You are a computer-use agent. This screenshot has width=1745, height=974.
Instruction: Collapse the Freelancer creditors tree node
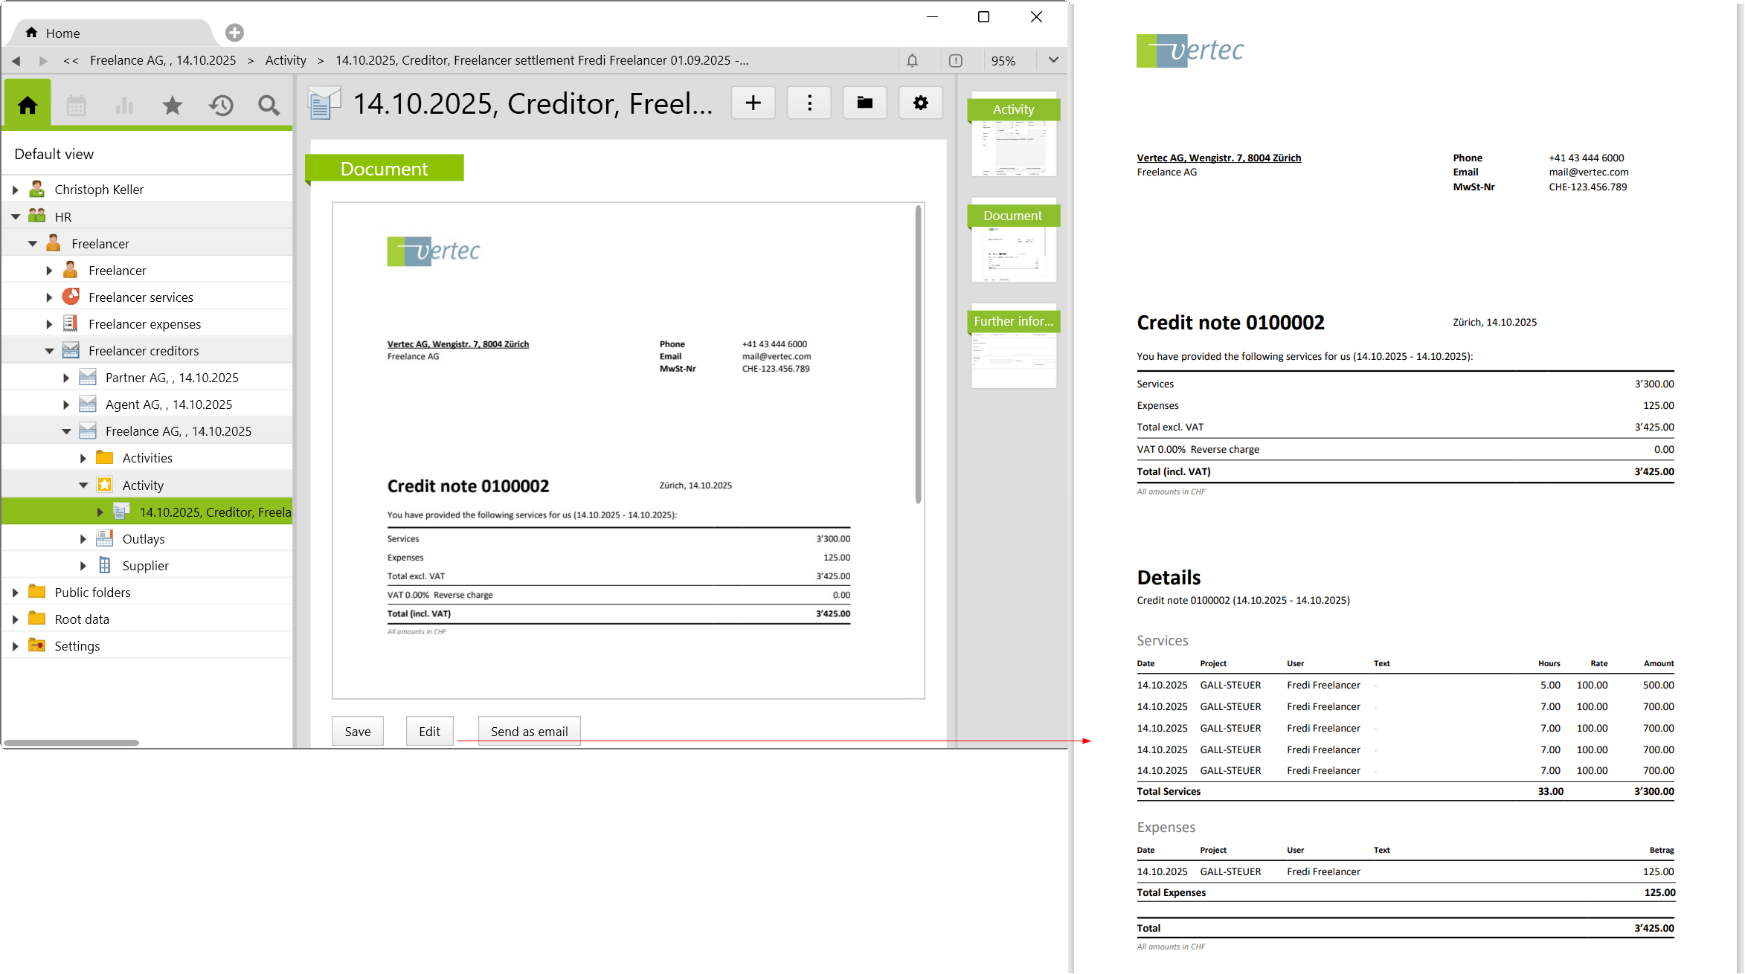click(x=49, y=351)
